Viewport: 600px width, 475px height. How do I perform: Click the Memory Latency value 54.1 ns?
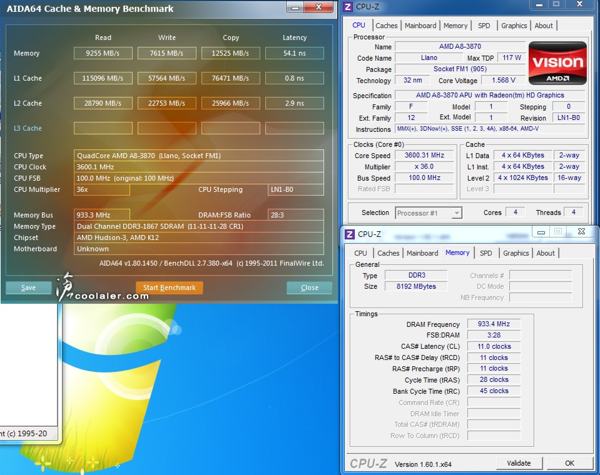click(295, 53)
